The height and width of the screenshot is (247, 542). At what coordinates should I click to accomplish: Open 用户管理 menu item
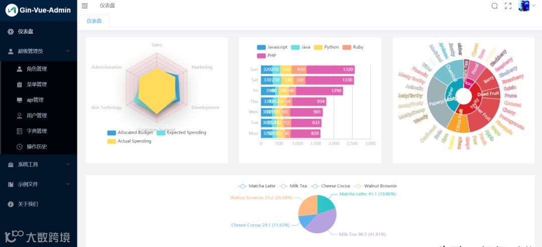tap(38, 115)
